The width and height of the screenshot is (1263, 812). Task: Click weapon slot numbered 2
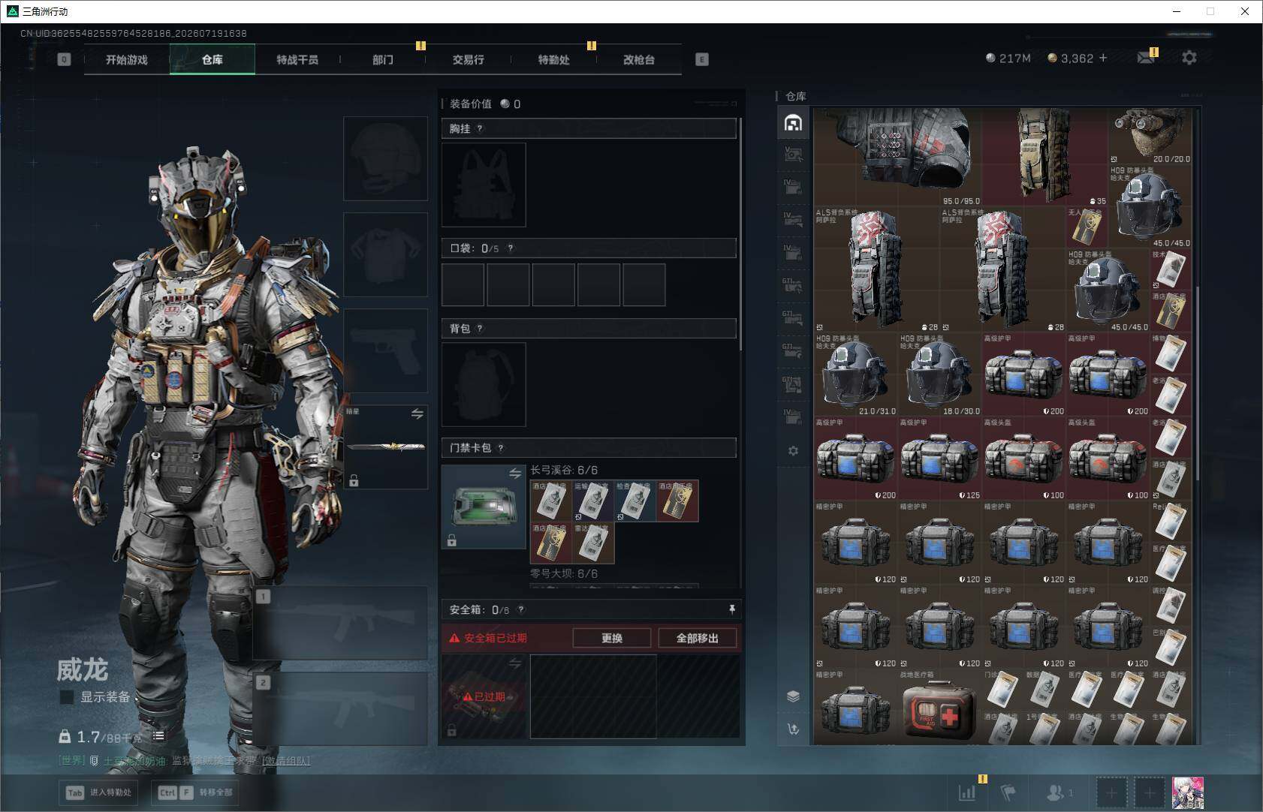click(340, 708)
